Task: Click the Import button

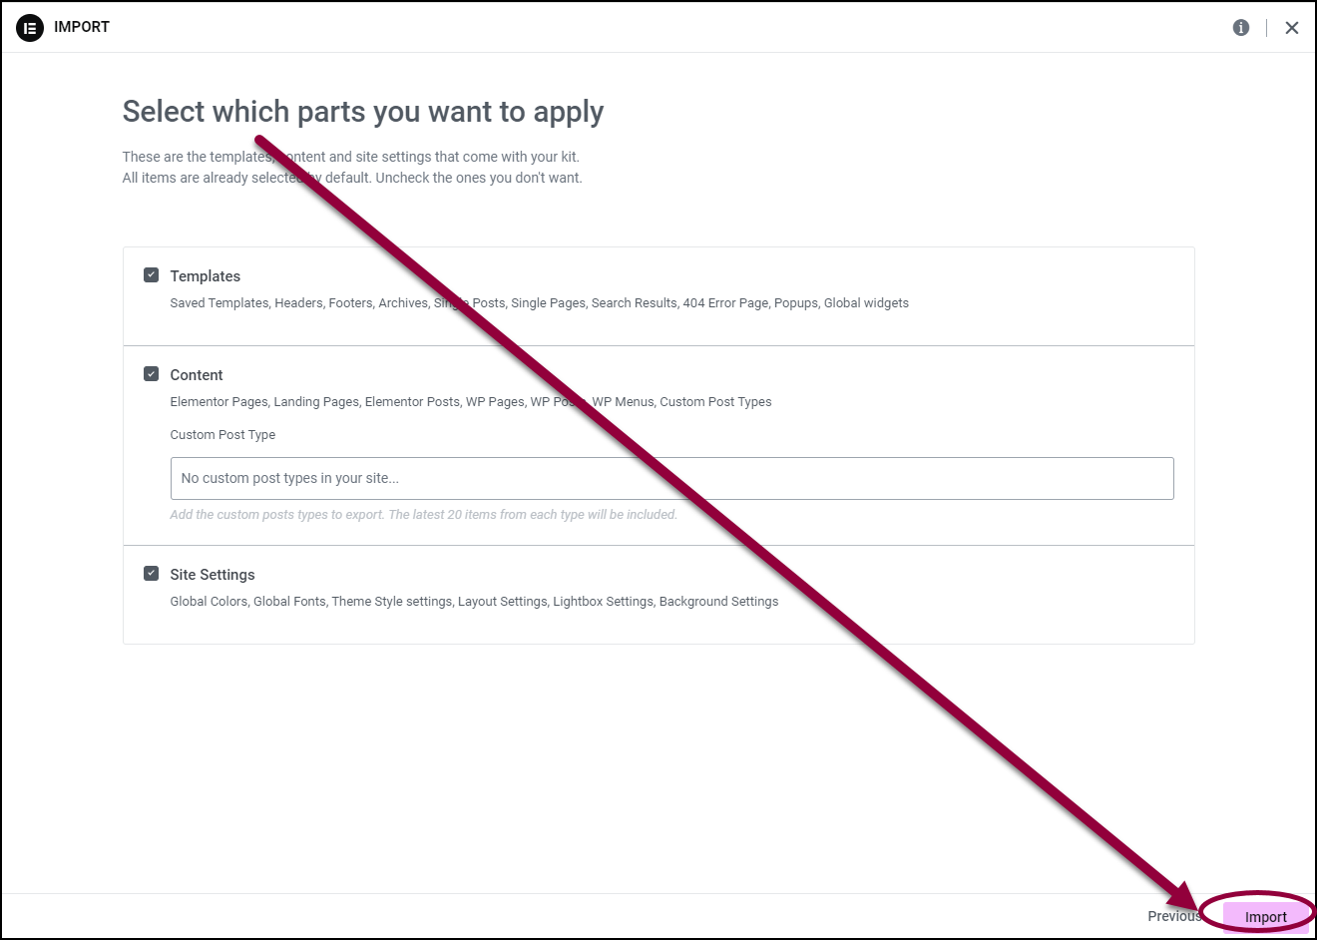Action: [x=1265, y=916]
